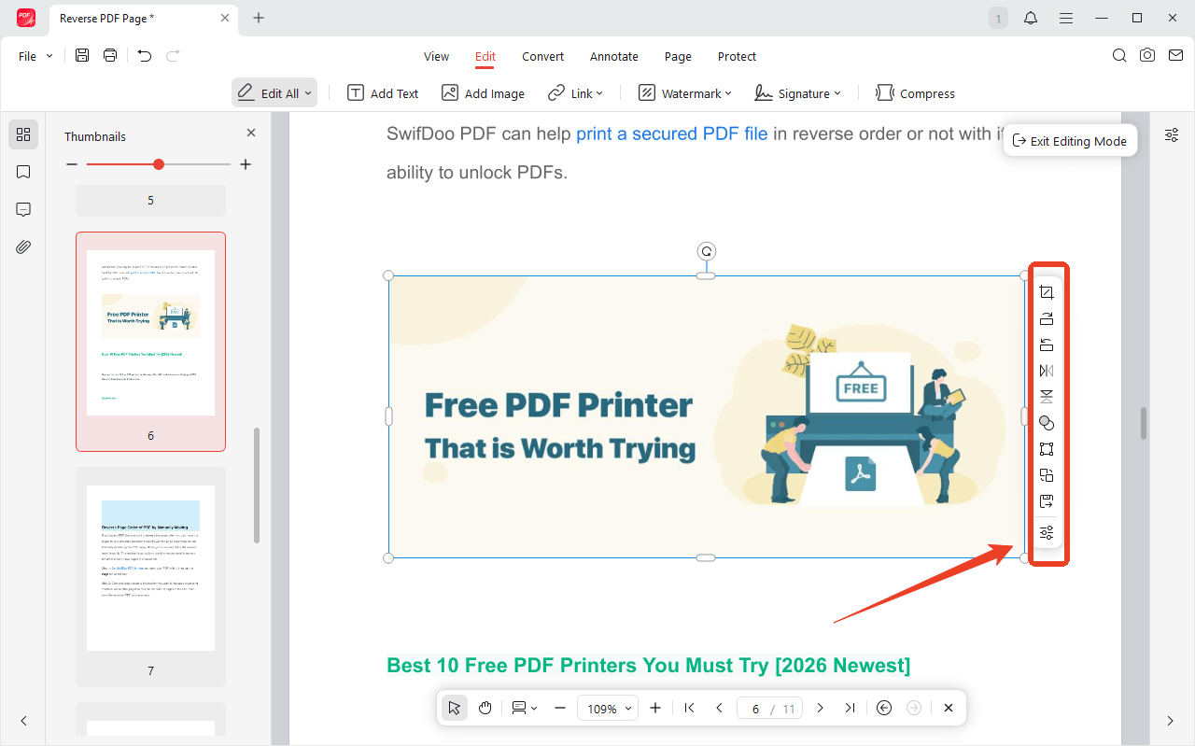Switch to the Annotate tab
1195x746 pixels.
(x=614, y=56)
